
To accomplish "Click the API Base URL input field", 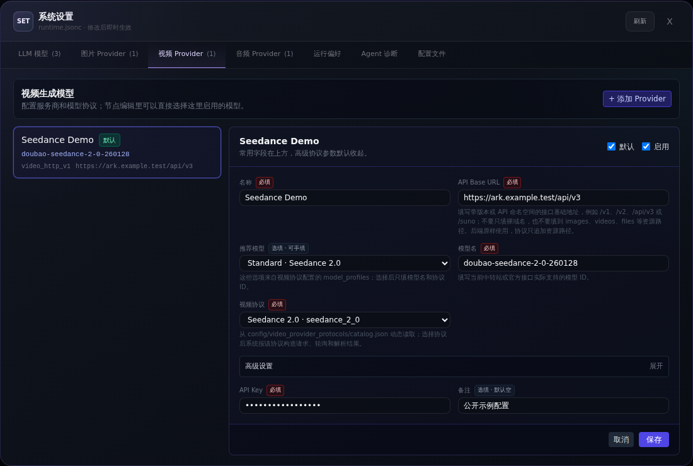I will (x=563, y=198).
